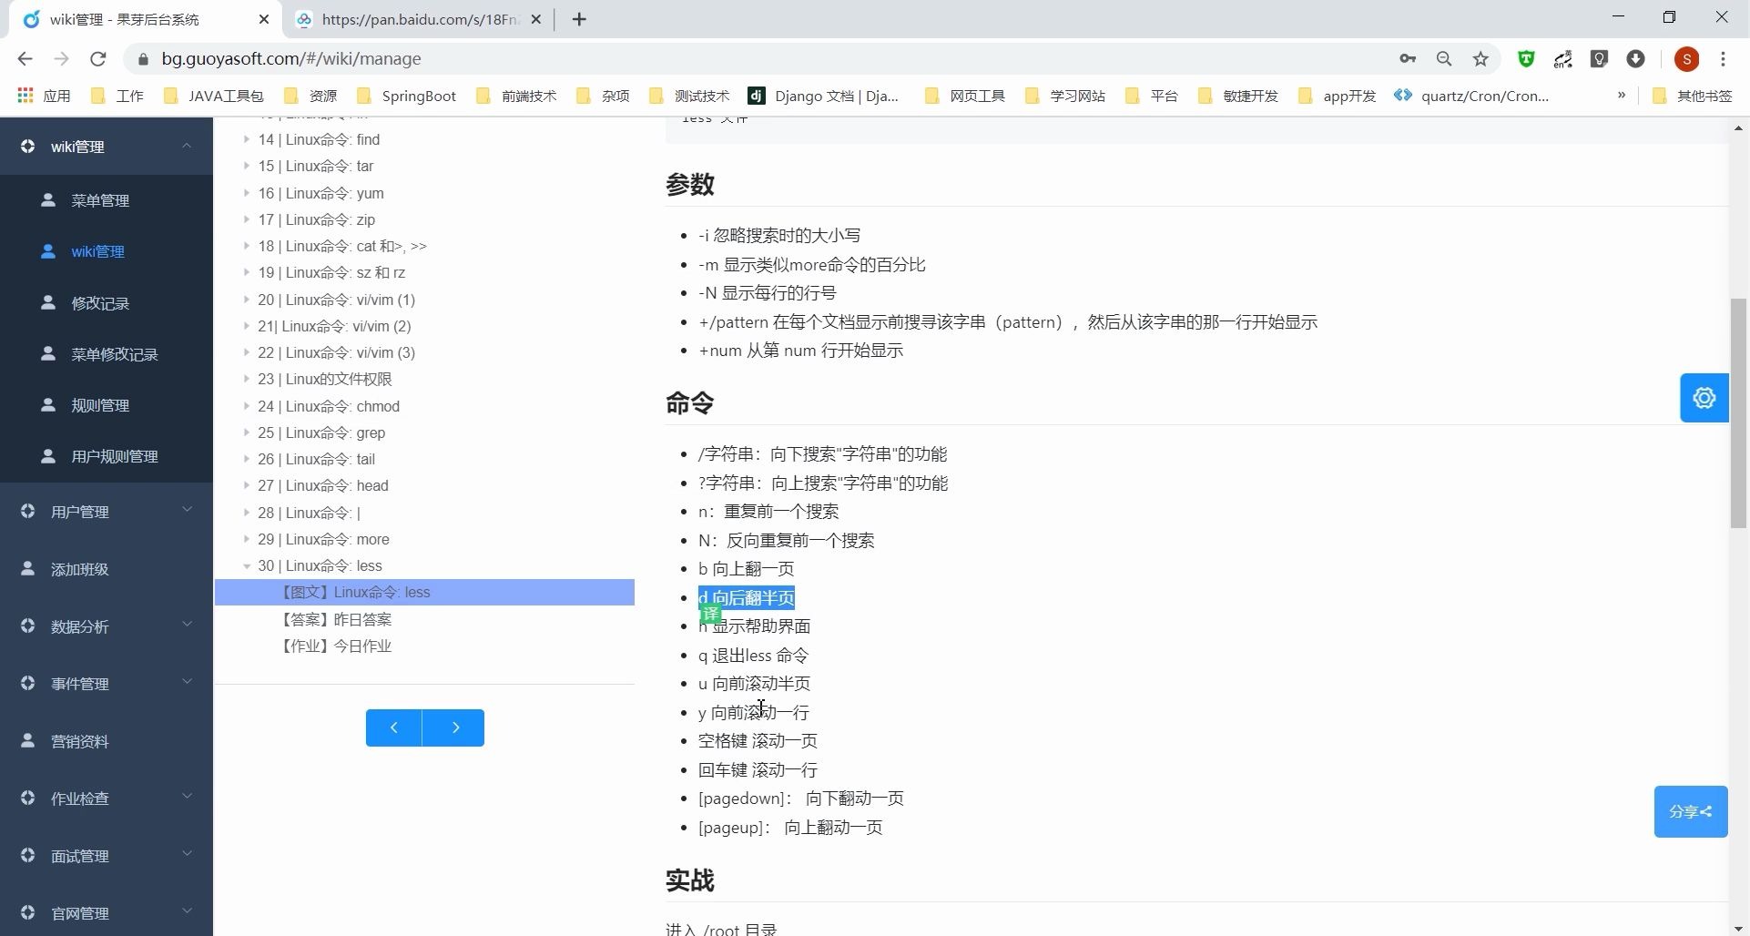1750x936 pixels.
Task: Close the pan.baidu.com tab
Action: [x=536, y=19]
